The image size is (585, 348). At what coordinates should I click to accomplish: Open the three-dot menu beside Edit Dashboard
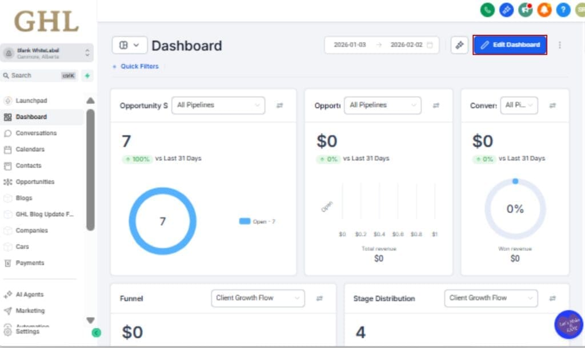[x=560, y=44]
